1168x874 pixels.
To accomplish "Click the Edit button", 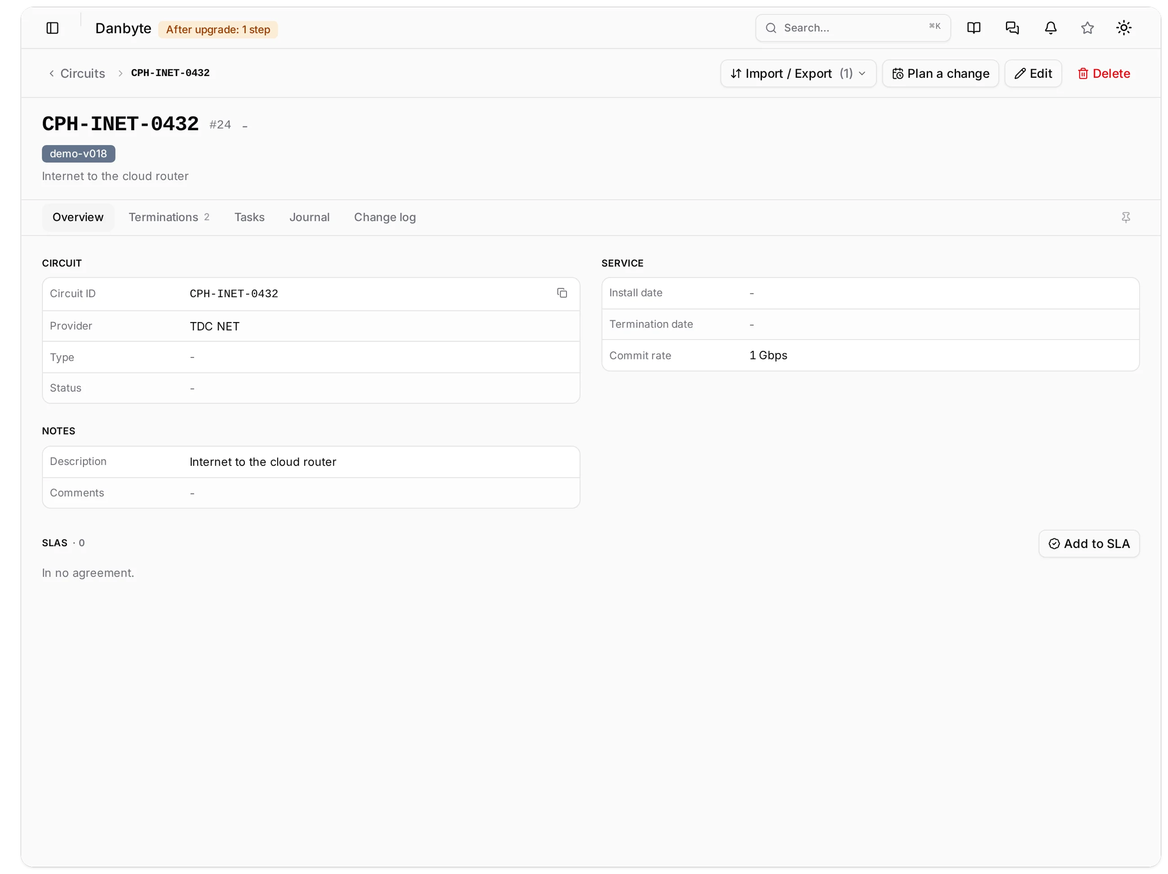I will click(x=1032, y=73).
